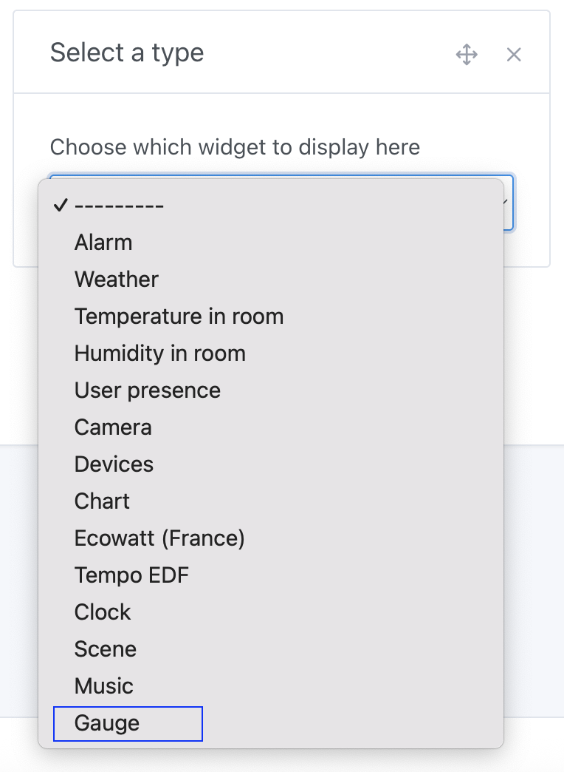The width and height of the screenshot is (564, 772).
Task: Click the Select a type dialog title
Action: click(127, 53)
